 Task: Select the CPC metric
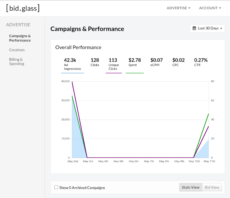click(178, 62)
